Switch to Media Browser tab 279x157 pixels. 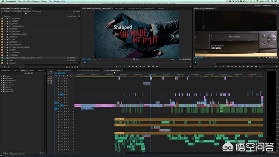5,71
